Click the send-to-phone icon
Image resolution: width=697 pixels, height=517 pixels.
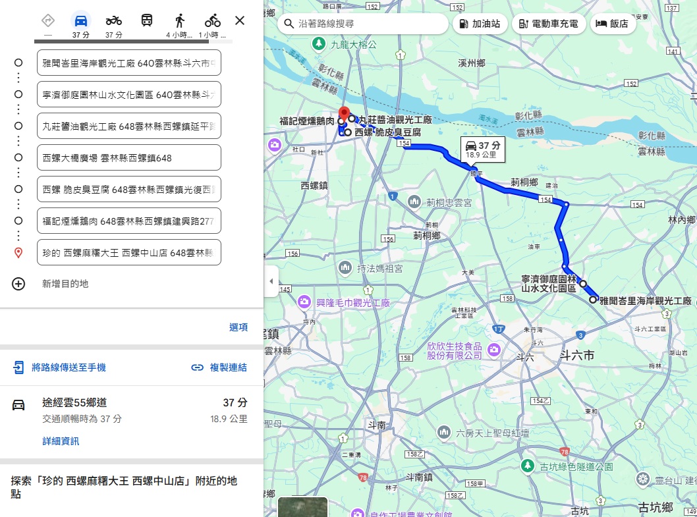point(18,367)
